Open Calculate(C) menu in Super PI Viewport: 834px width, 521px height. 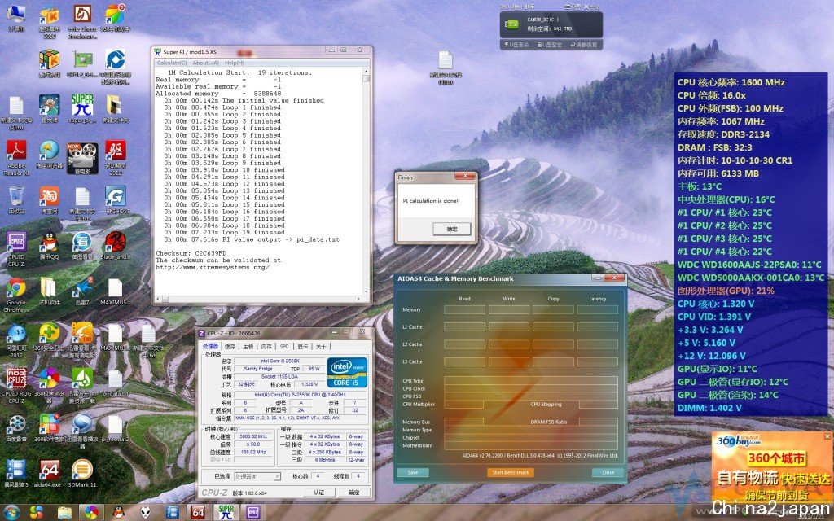pos(171,63)
